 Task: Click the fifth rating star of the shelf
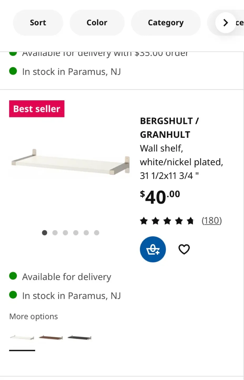[190, 221]
